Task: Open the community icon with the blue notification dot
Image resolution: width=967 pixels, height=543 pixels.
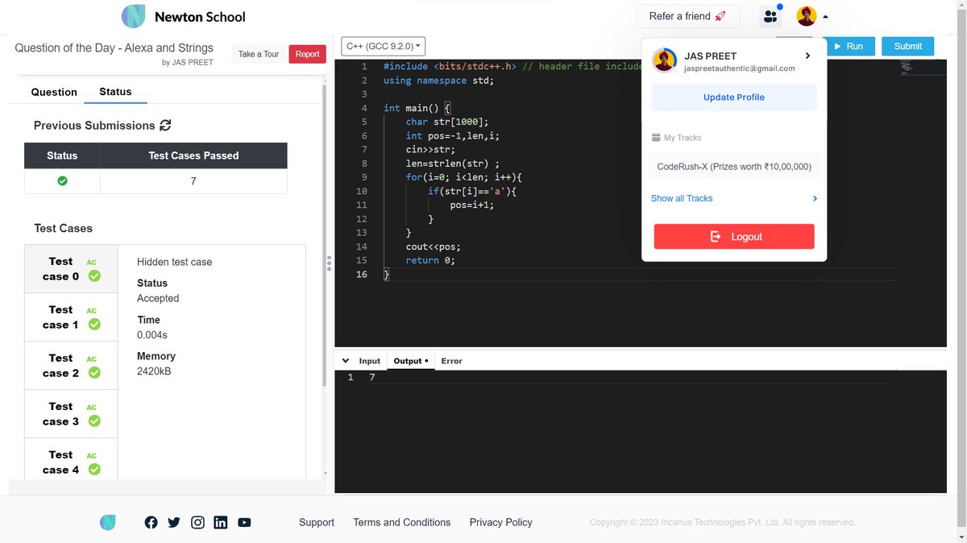Action: (x=770, y=16)
